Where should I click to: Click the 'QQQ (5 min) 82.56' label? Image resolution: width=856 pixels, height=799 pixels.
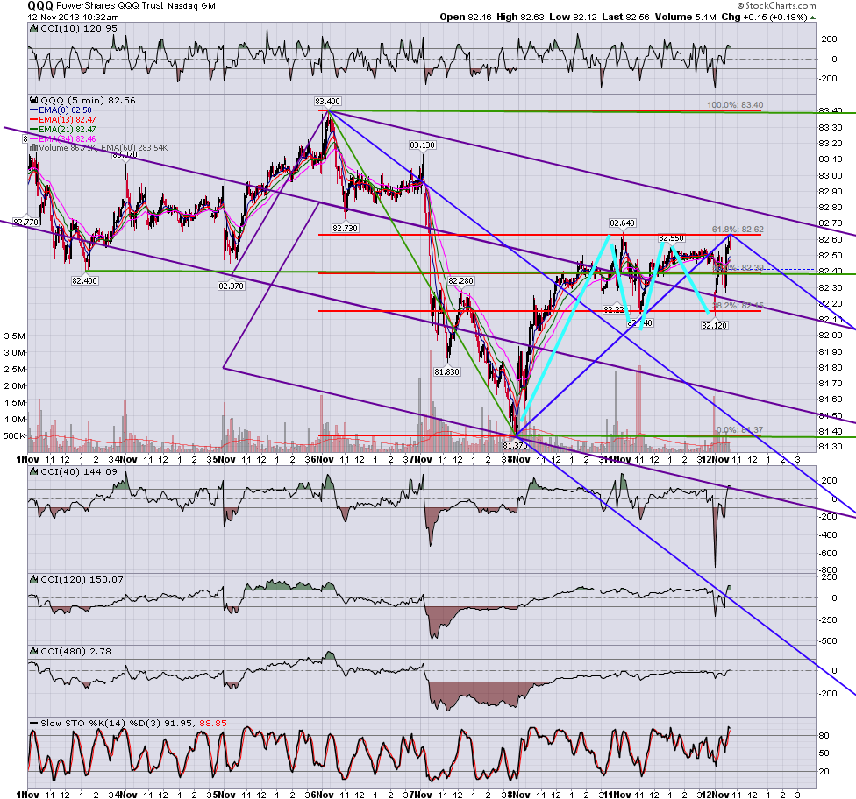[x=88, y=101]
